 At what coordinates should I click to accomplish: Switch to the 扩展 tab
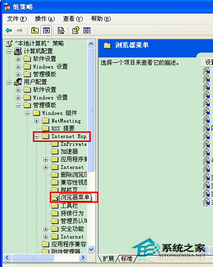pyautogui.click(x=108, y=259)
